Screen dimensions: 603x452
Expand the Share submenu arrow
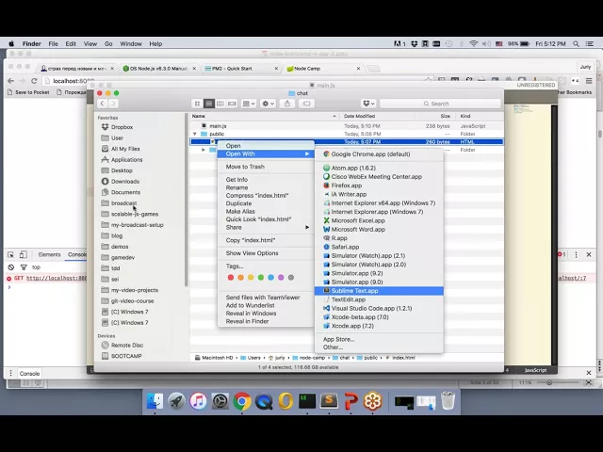pos(307,227)
